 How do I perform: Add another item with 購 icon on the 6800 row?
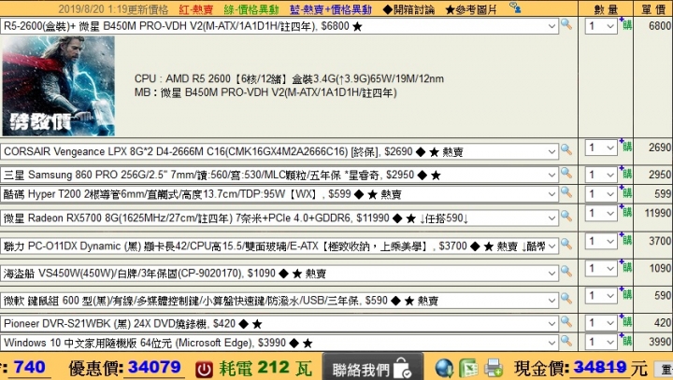pos(625,24)
